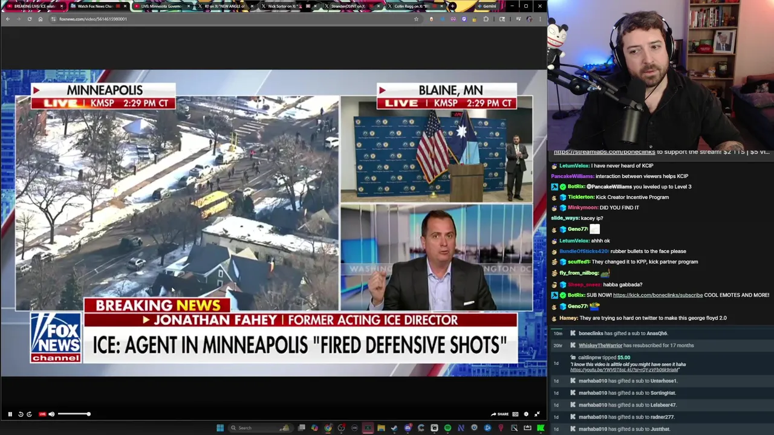Screen dimensions: 774x435
Task: Switch to LIVE: Minnesota Governor tab
Action: point(161,6)
